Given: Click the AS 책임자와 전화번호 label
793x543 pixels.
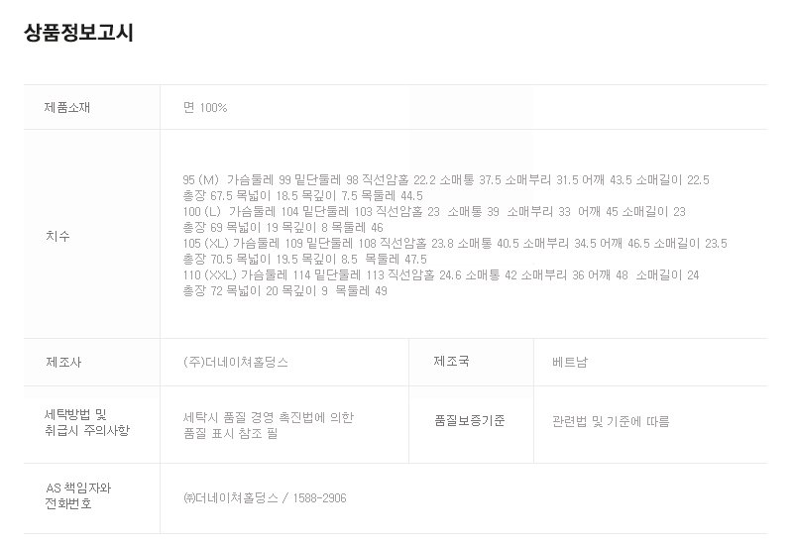Looking at the screenshot, I should (x=78, y=495).
